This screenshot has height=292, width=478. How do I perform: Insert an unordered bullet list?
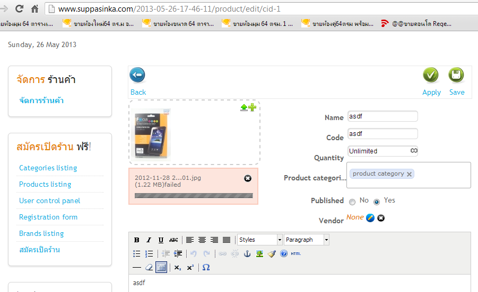[x=136, y=254]
